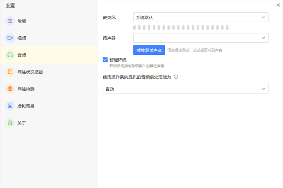Click the 虚拟背景 portrait icon
Image resolution: width=283 pixels, height=188 pixels.
pyautogui.click(x=10, y=106)
